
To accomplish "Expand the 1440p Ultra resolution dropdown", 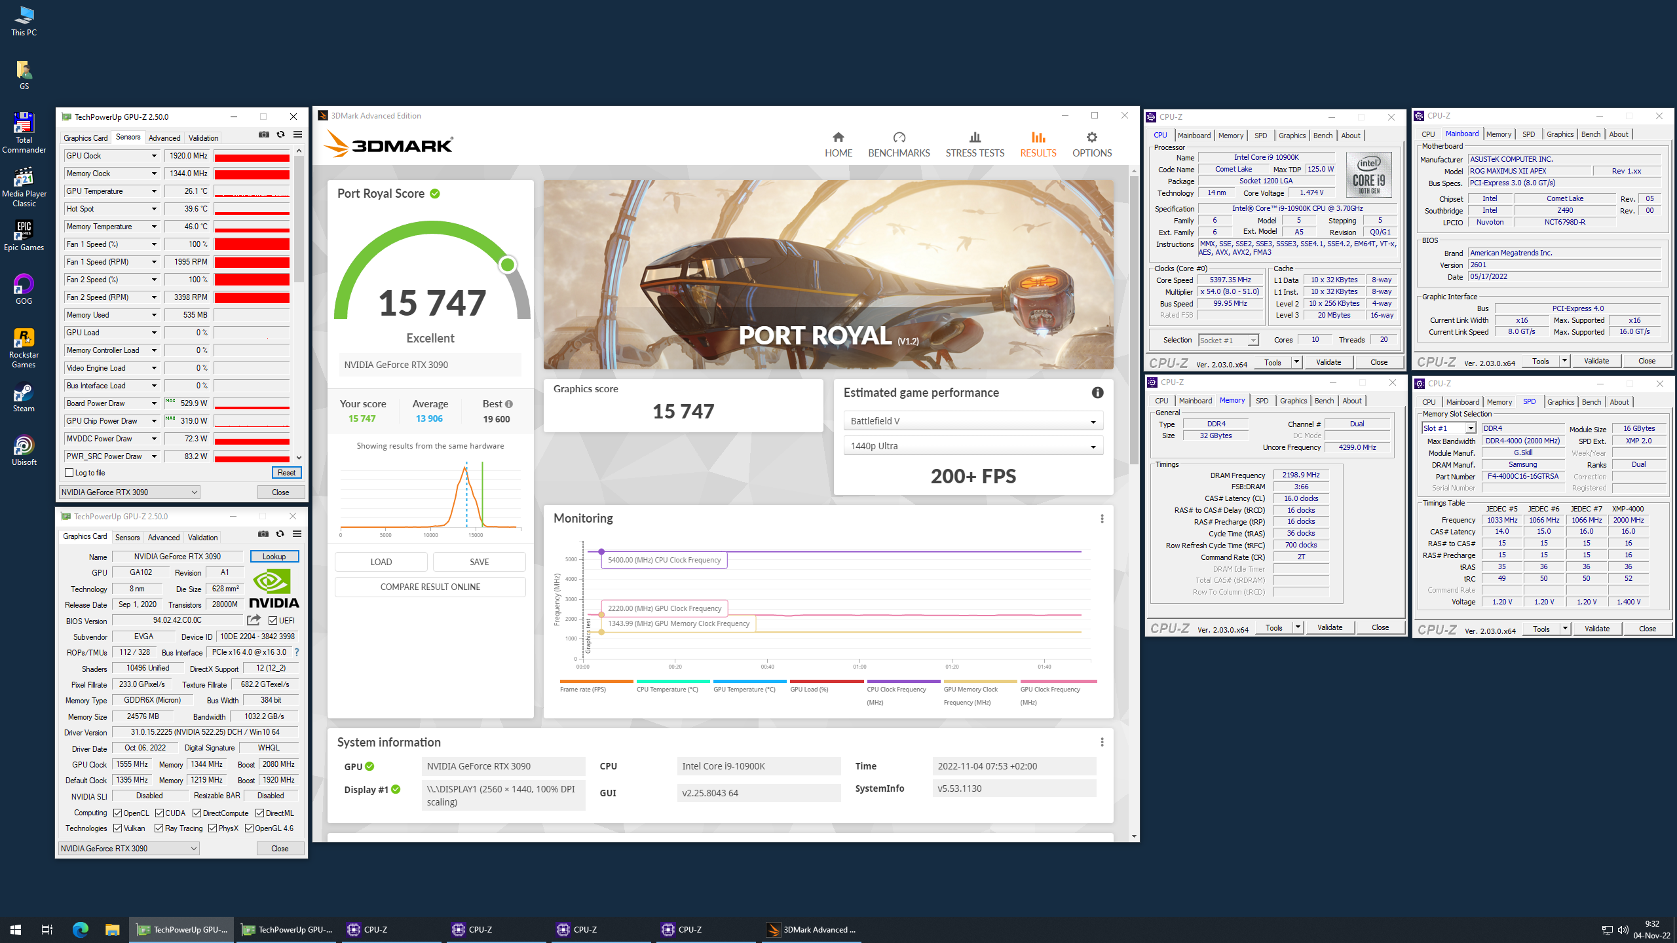I will coord(973,446).
